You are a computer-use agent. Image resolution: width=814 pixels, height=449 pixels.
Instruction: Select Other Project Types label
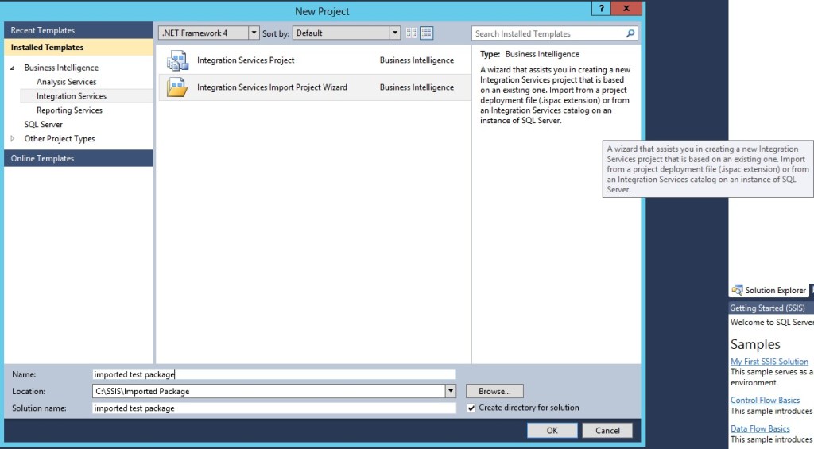pyautogui.click(x=60, y=138)
